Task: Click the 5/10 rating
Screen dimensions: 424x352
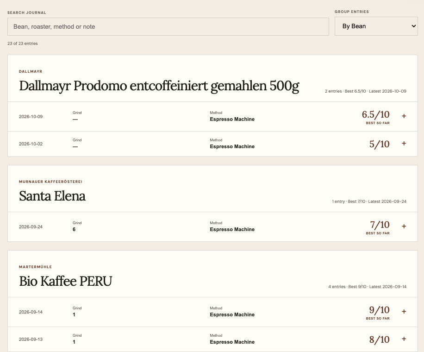Action: [x=380, y=144]
